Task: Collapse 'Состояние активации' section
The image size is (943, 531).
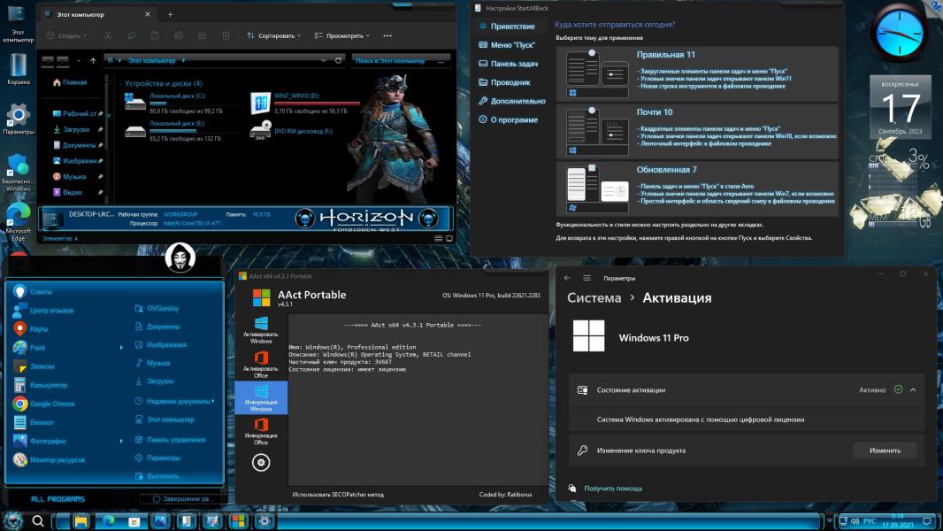Action: (x=913, y=389)
